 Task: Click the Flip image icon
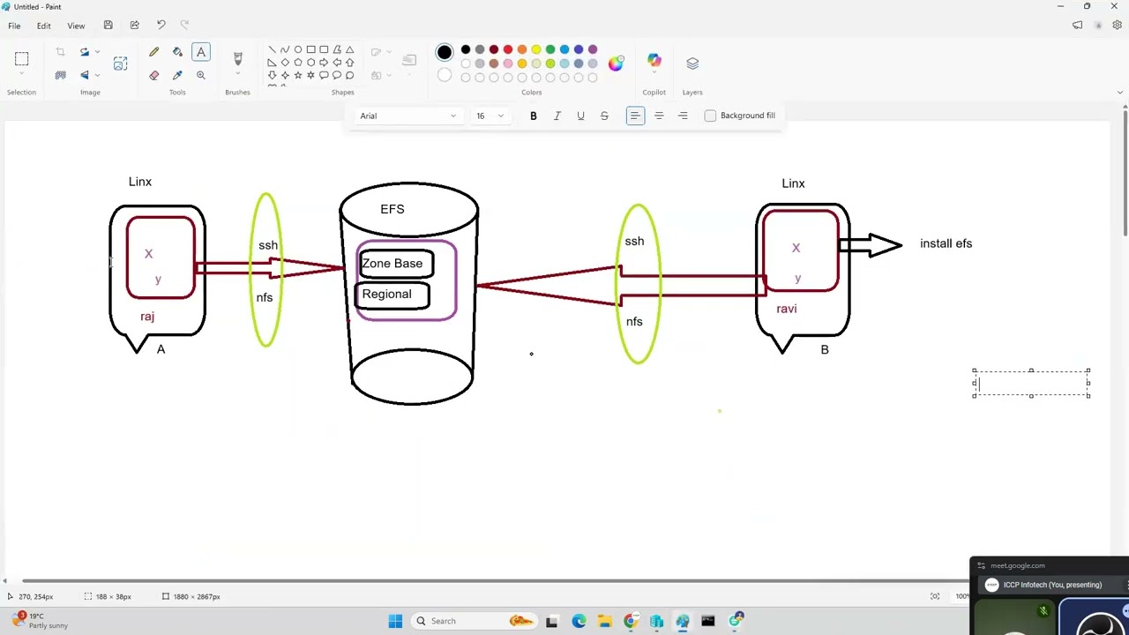pyautogui.click(x=85, y=75)
